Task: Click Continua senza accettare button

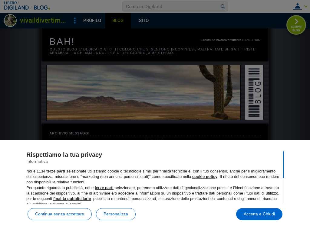Action: click(60, 214)
